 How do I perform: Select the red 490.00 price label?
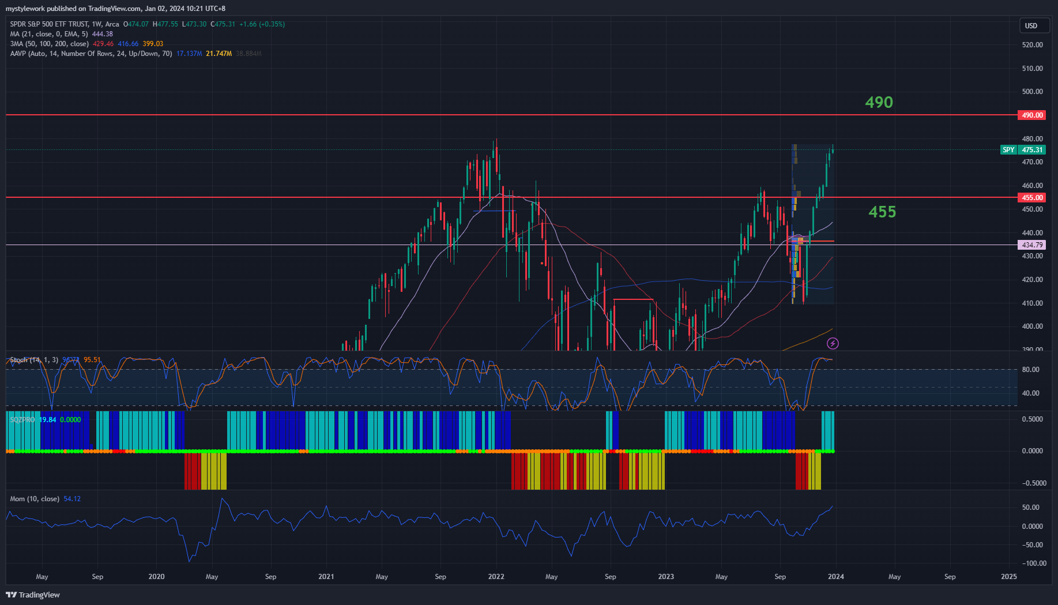coord(1032,115)
